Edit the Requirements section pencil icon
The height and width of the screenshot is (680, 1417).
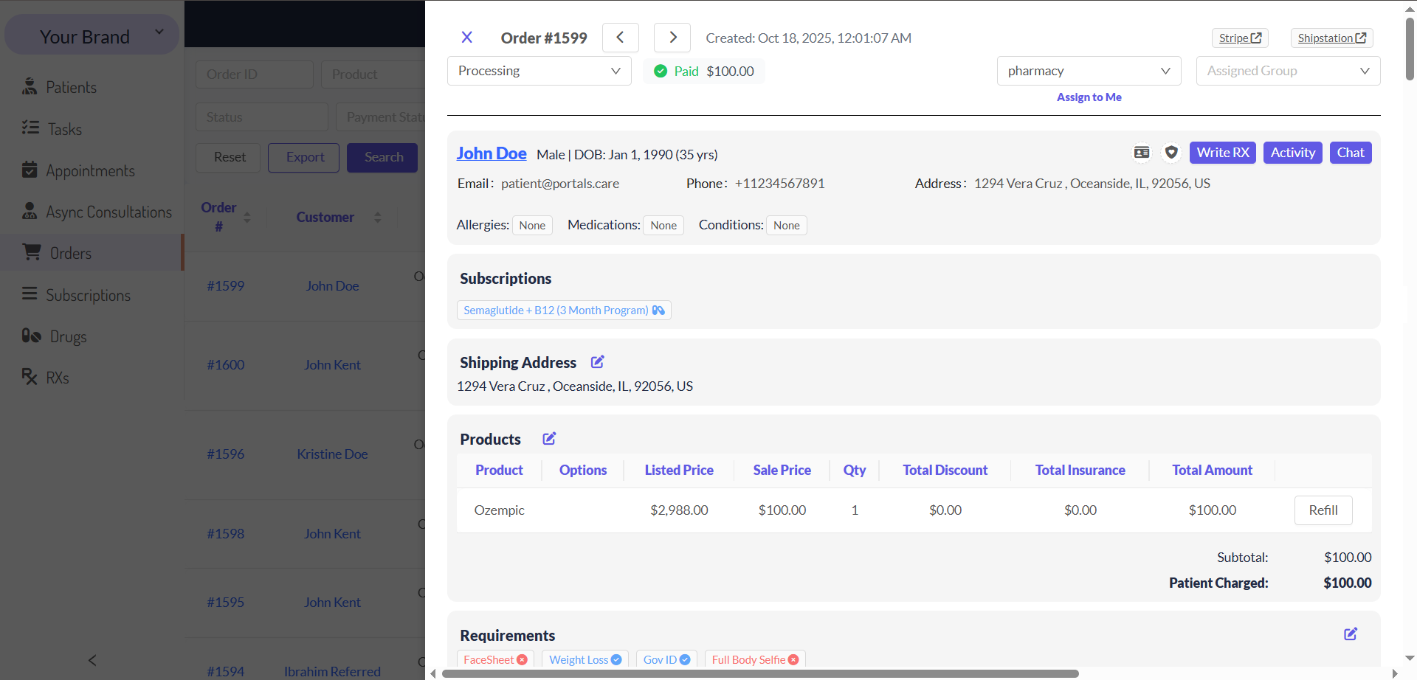1351,634
